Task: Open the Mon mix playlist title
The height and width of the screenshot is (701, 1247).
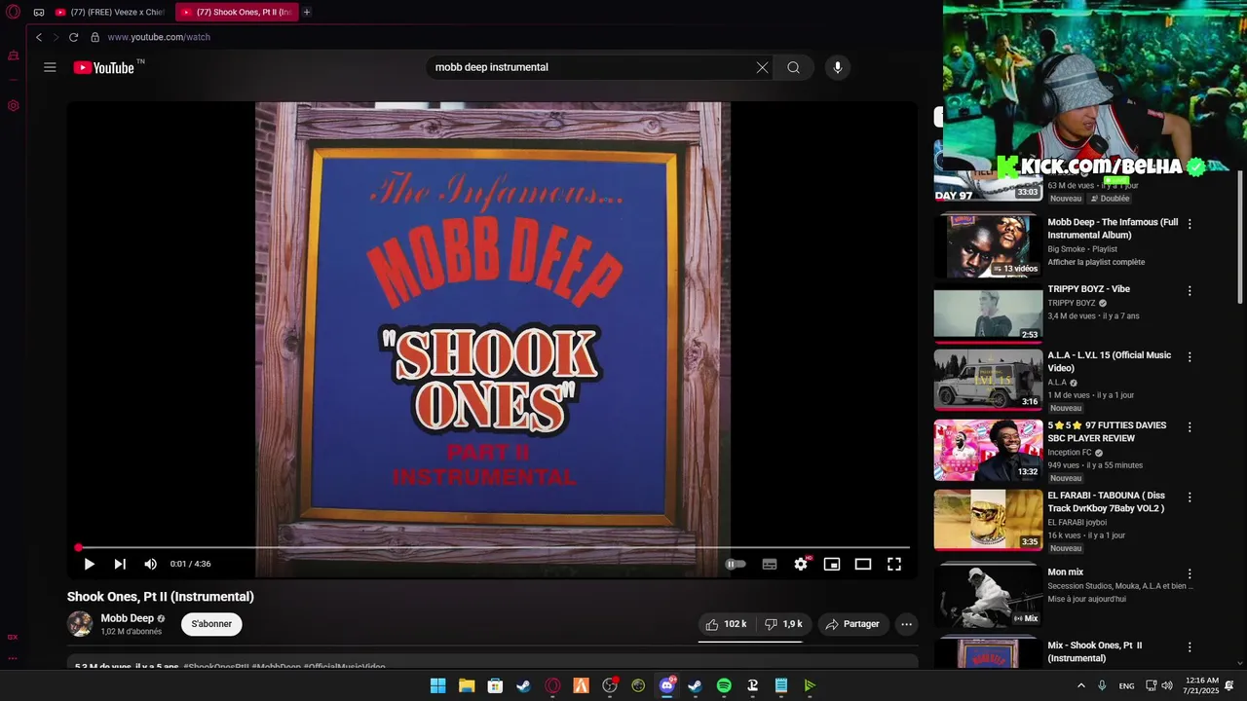Action: pyautogui.click(x=1065, y=572)
